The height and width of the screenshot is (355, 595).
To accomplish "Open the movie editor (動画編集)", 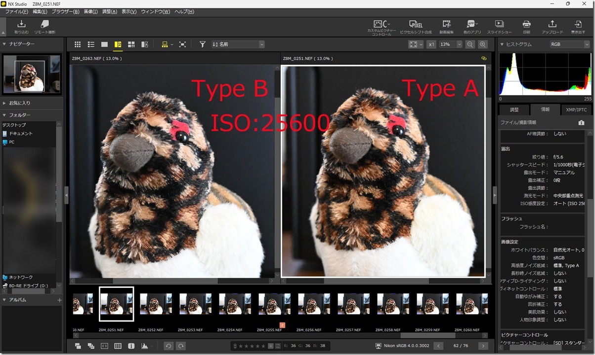I will [447, 27].
